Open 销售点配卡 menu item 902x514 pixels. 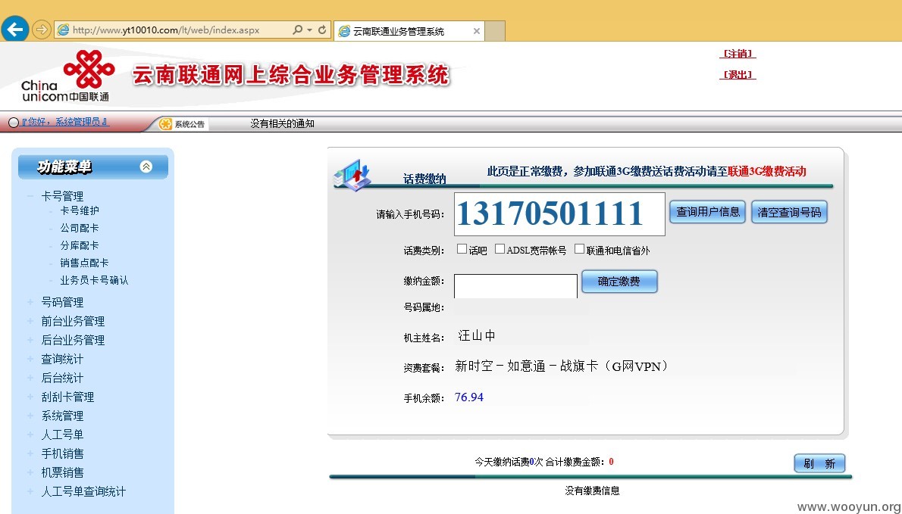click(x=84, y=263)
